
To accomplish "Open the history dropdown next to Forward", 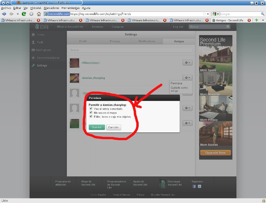I will (18, 14).
